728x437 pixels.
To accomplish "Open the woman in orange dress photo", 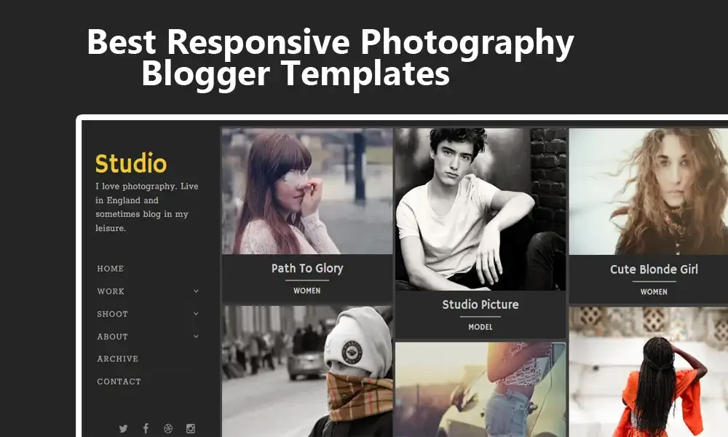I will [648, 371].
